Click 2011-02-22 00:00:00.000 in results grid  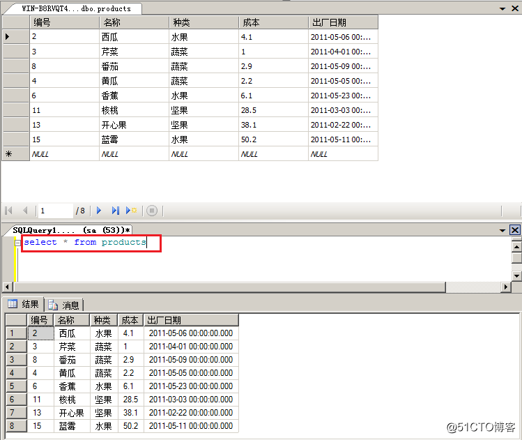click(x=191, y=413)
